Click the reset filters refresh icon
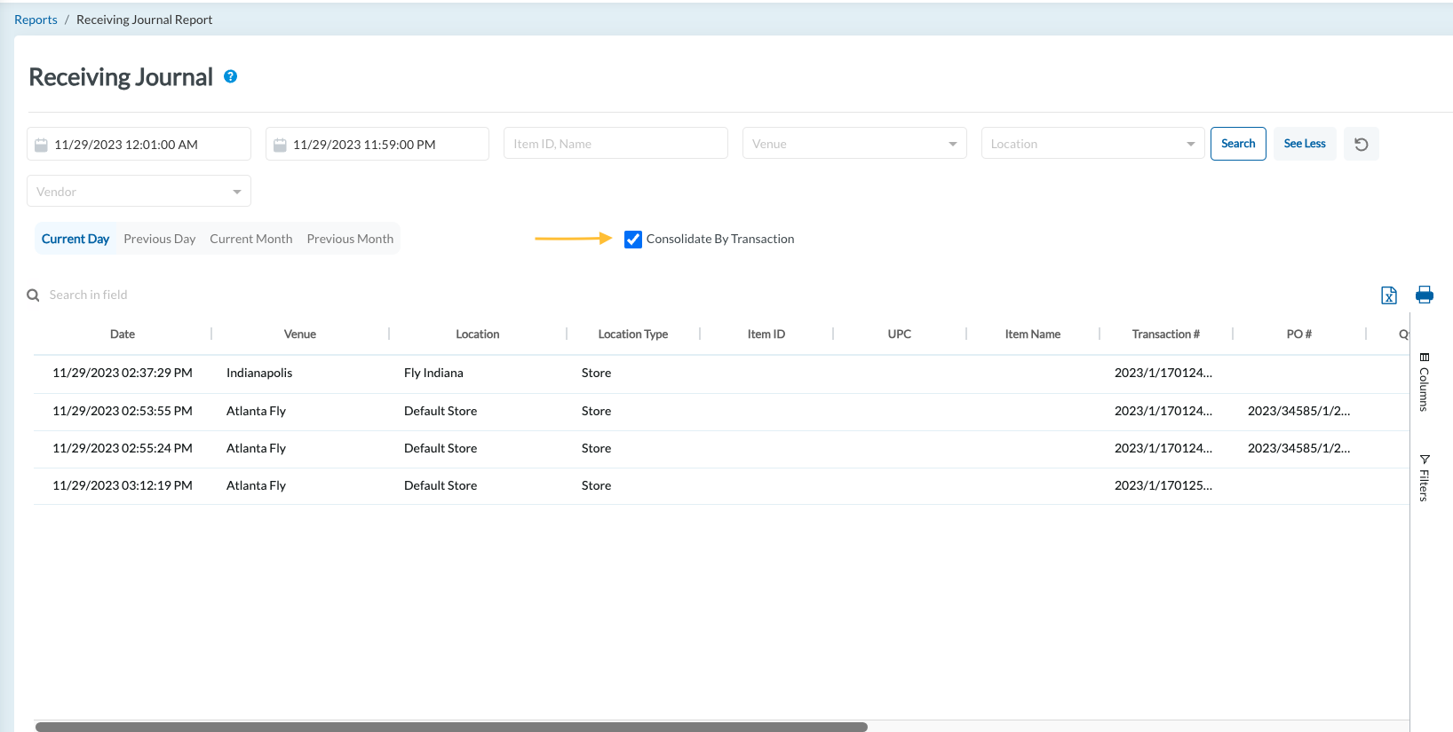1453x732 pixels. (x=1361, y=144)
